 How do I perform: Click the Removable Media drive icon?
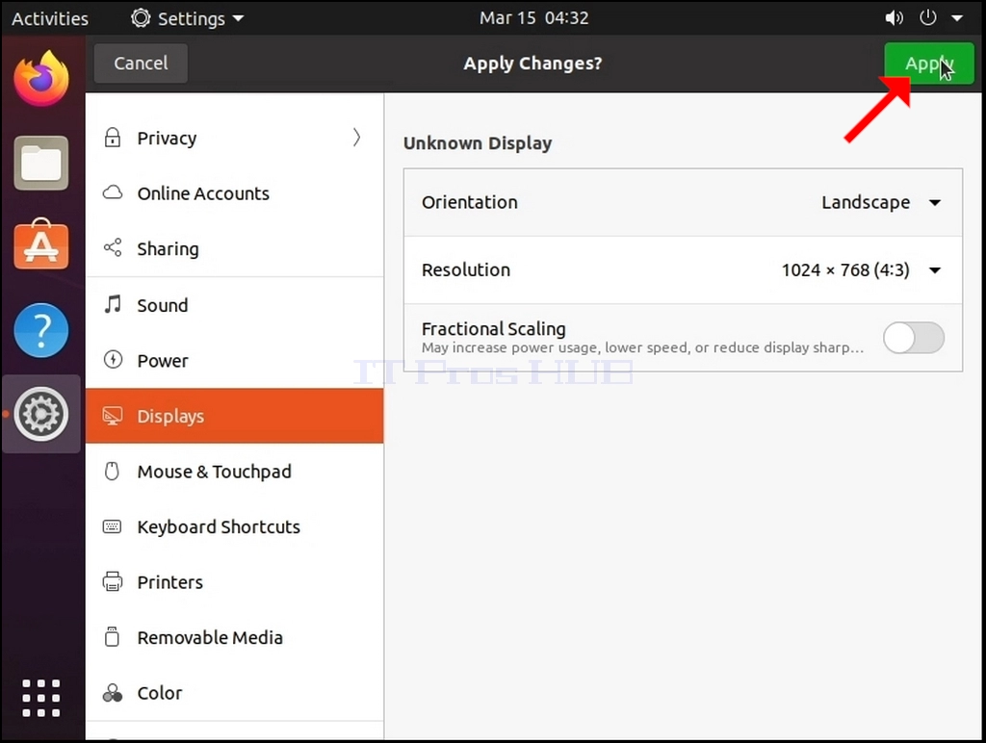112,637
